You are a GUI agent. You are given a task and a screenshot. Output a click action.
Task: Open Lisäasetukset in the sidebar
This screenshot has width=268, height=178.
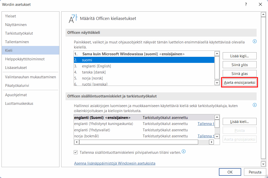click(30, 67)
